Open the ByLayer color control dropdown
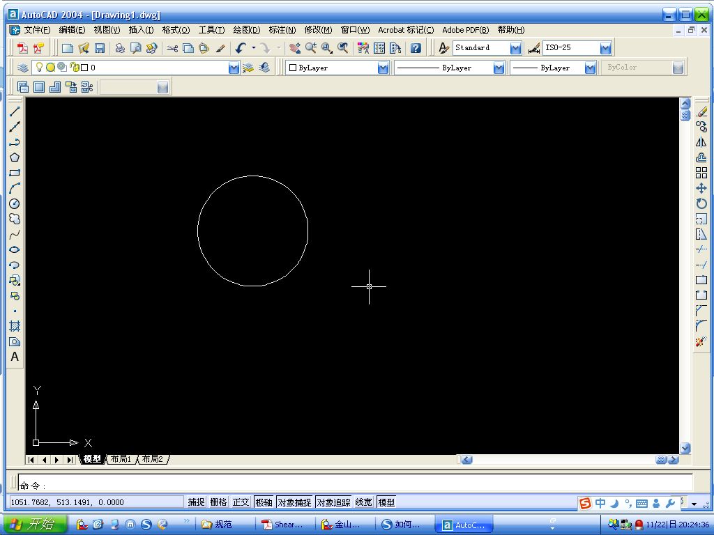This screenshot has height=535, width=714. coord(383,68)
